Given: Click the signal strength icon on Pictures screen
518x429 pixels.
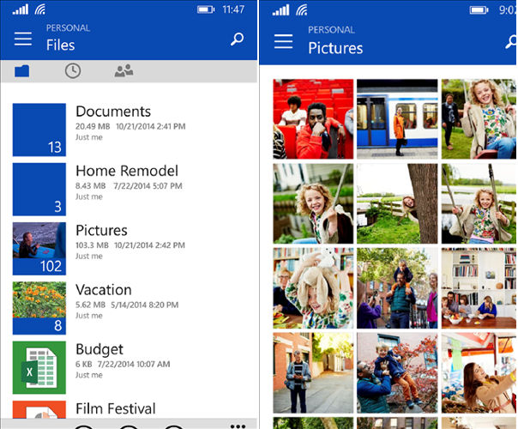Looking at the screenshot, I should point(280,10).
